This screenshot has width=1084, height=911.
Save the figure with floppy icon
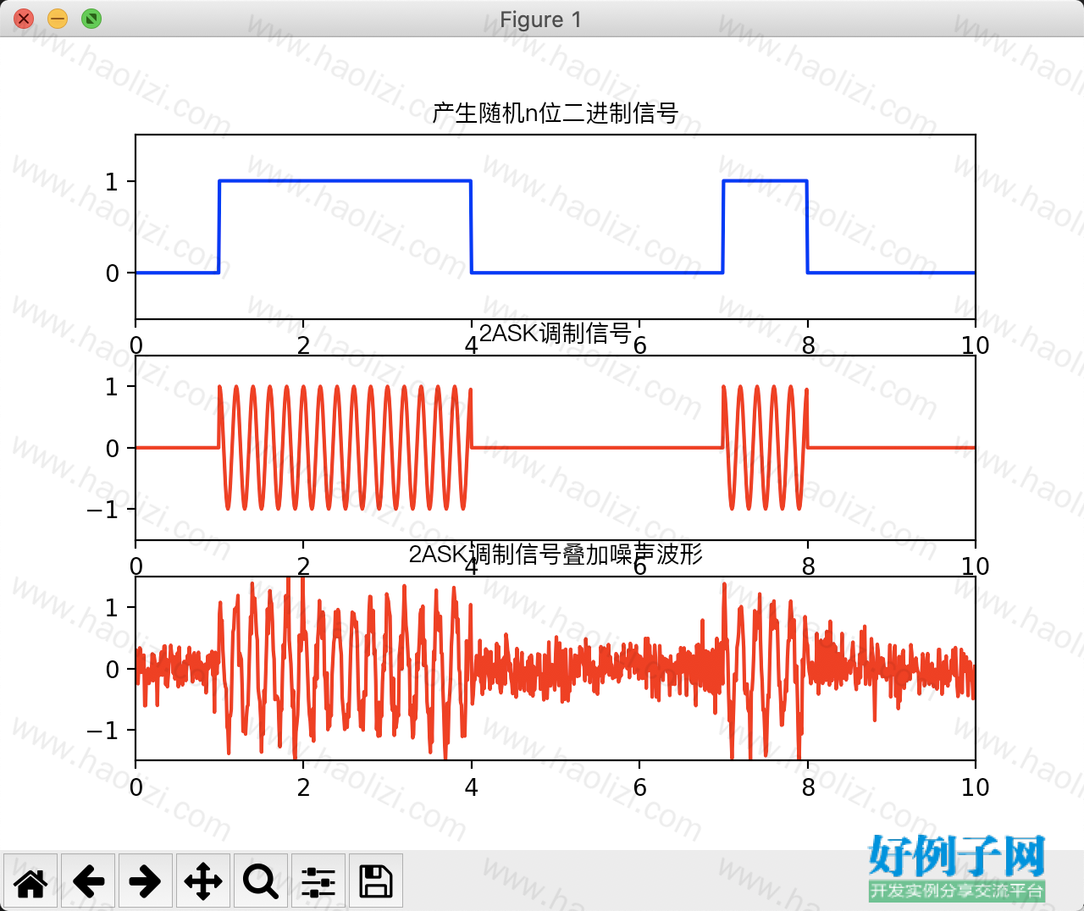tap(376, 881)
